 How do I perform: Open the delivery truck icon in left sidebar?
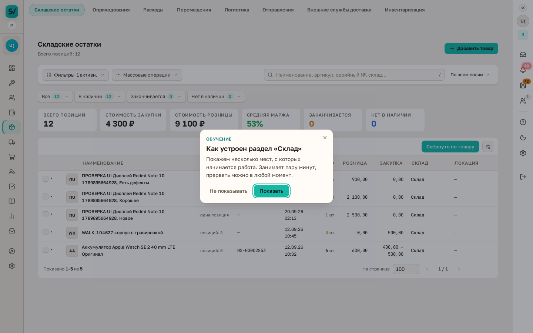(x=12, y=142)
